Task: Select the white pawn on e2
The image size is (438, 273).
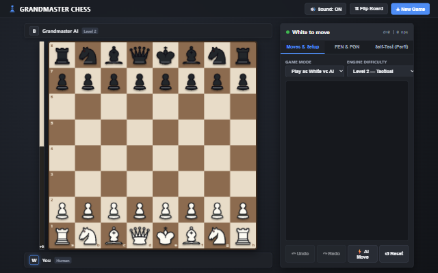Action: [166, 210]
